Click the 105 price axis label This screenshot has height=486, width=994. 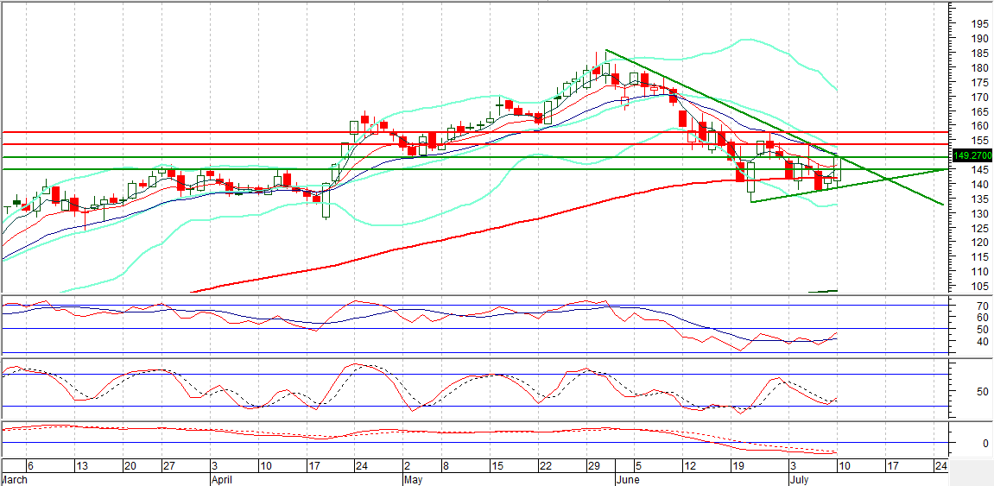click(x=980, y=287)
